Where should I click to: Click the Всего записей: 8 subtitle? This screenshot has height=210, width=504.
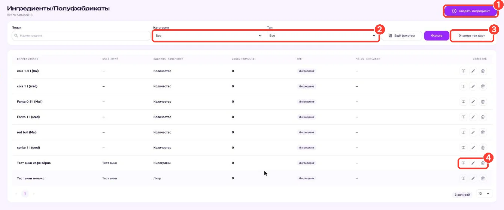(19, 15)
